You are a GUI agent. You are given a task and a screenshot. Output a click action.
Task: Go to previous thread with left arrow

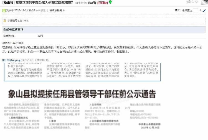tap(193, 2)
